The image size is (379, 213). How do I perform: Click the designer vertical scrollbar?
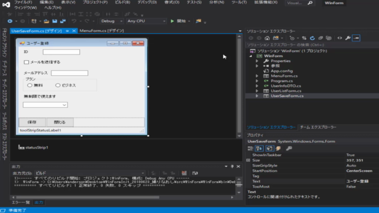[239, 86]
